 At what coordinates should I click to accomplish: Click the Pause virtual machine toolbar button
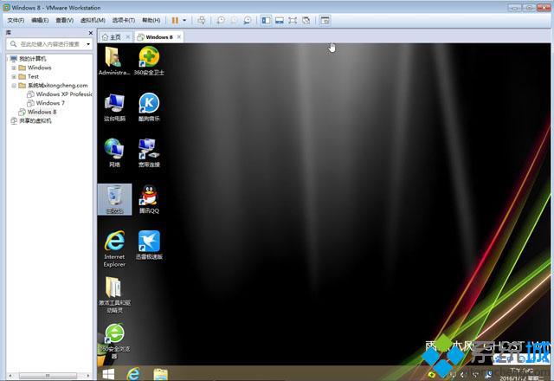[175, 21]
